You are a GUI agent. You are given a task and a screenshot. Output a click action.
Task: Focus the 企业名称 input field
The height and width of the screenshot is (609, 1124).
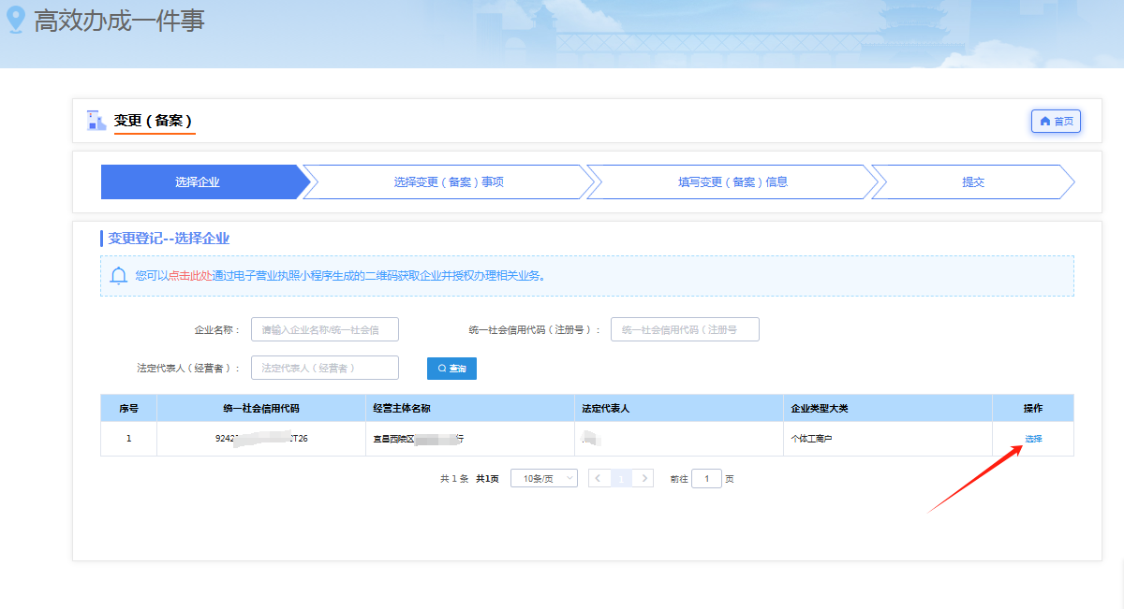coord(324,329)
